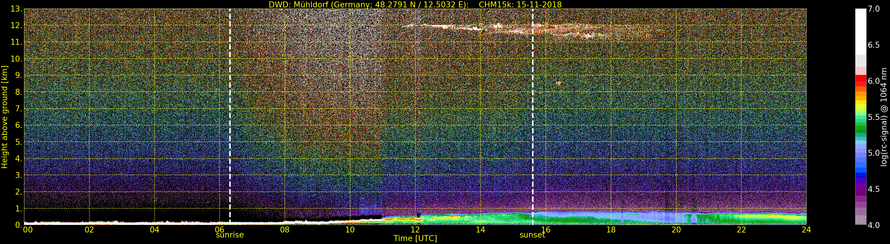Click the height axis tick label 9.
The width and height of the screenshot is (890, 244).
(x=18, y=75)
